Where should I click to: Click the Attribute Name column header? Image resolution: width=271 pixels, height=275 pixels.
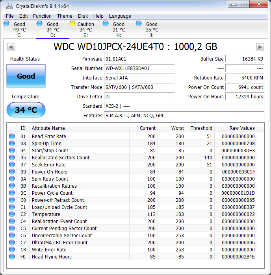click(79, 128)
